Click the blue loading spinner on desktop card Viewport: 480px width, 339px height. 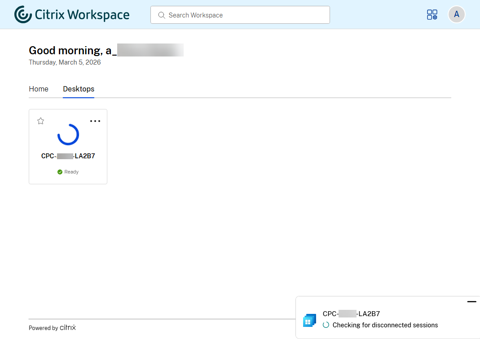coord(68,134)
